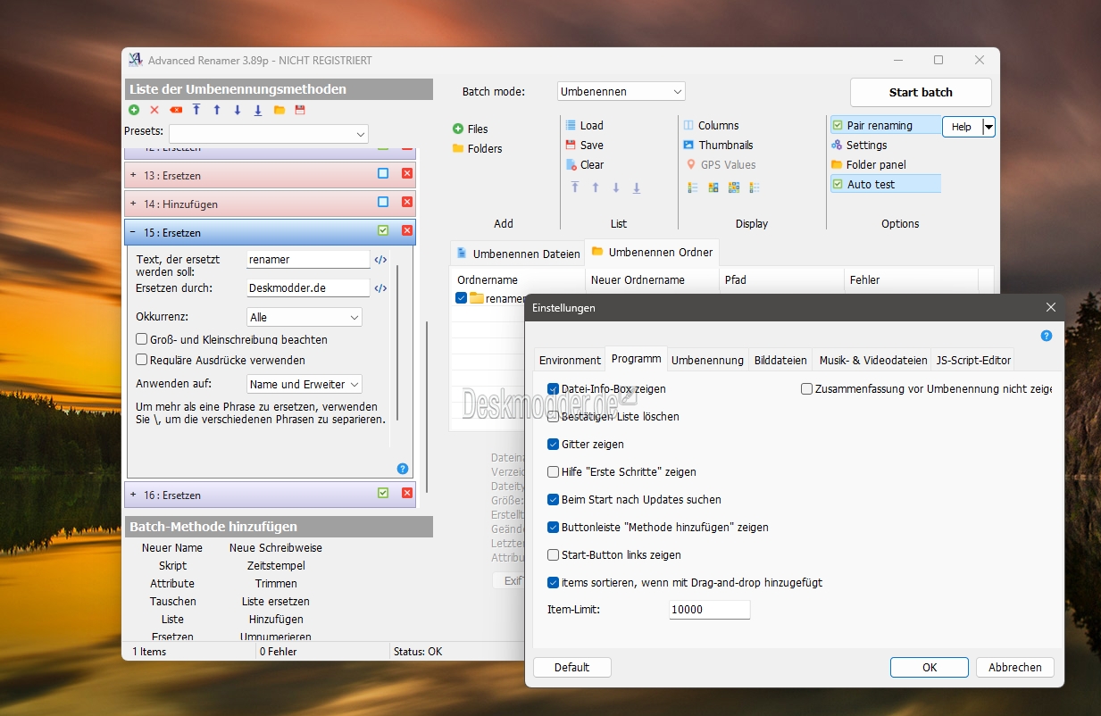The image size is (1101, 716).
Task: Click the clear all methods icon
Action: (x=176, y=110)
